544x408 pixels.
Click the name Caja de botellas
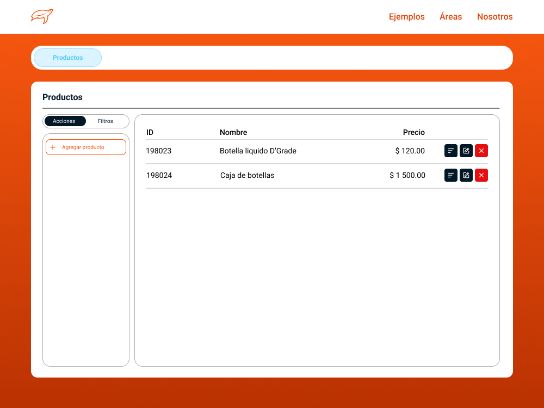click(248, 175)
